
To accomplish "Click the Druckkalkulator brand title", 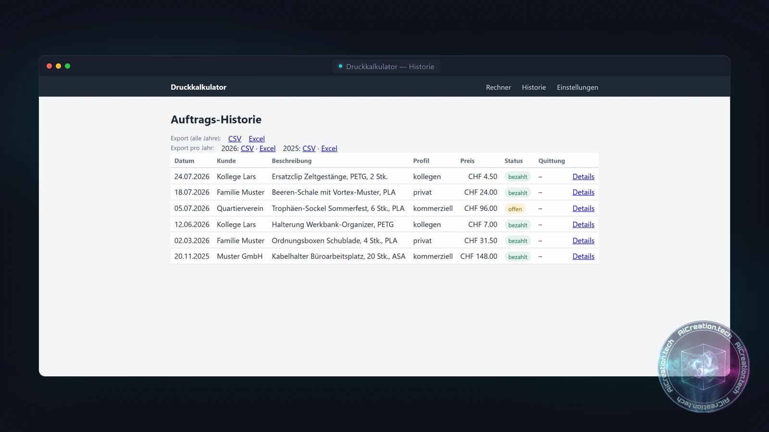I will pyautogui.click(x=198, y=87).
